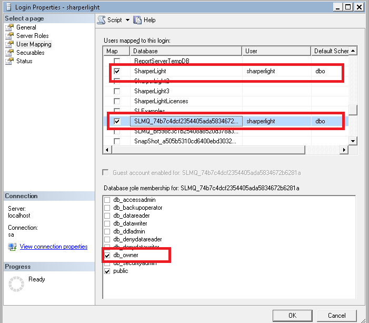Check the SharperLightLicenses map checkbox
This screenshot has height=323, width=369.
117,101
